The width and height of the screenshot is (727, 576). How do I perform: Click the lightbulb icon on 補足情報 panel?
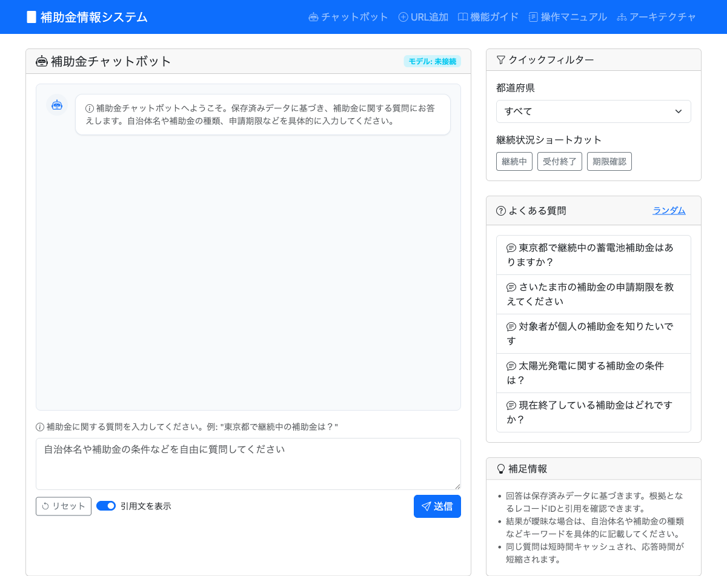(x=500, y=468)
